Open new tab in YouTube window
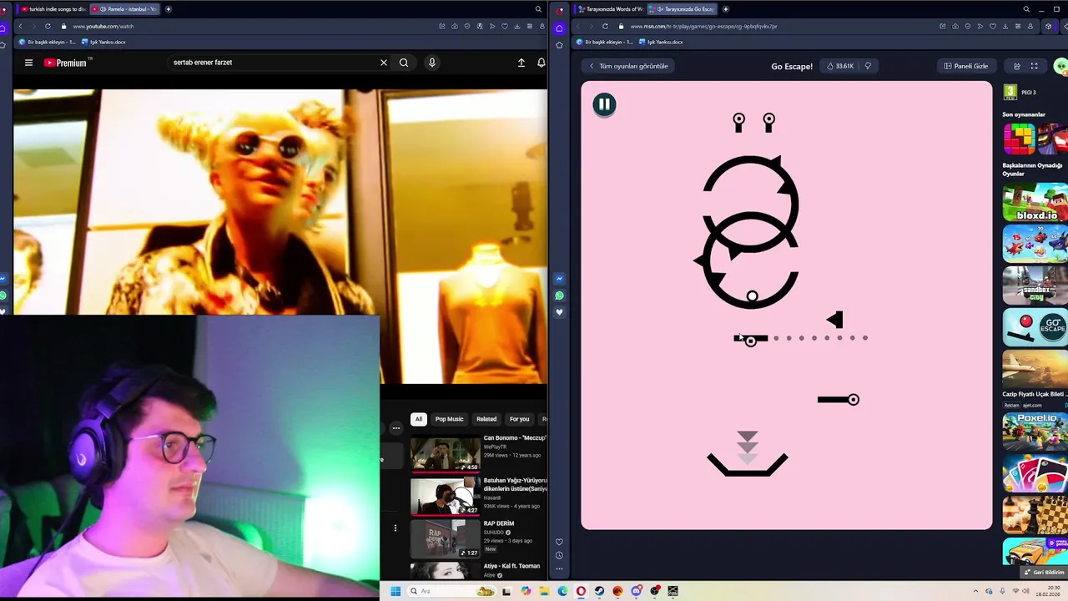The image size is (1068, 601). pos(168,9)
